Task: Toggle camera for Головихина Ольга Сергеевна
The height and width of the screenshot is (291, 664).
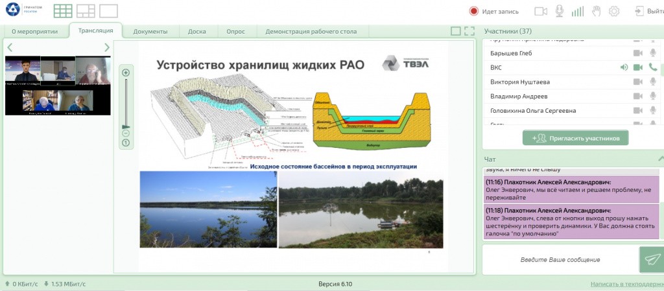Action: [638, 110]
